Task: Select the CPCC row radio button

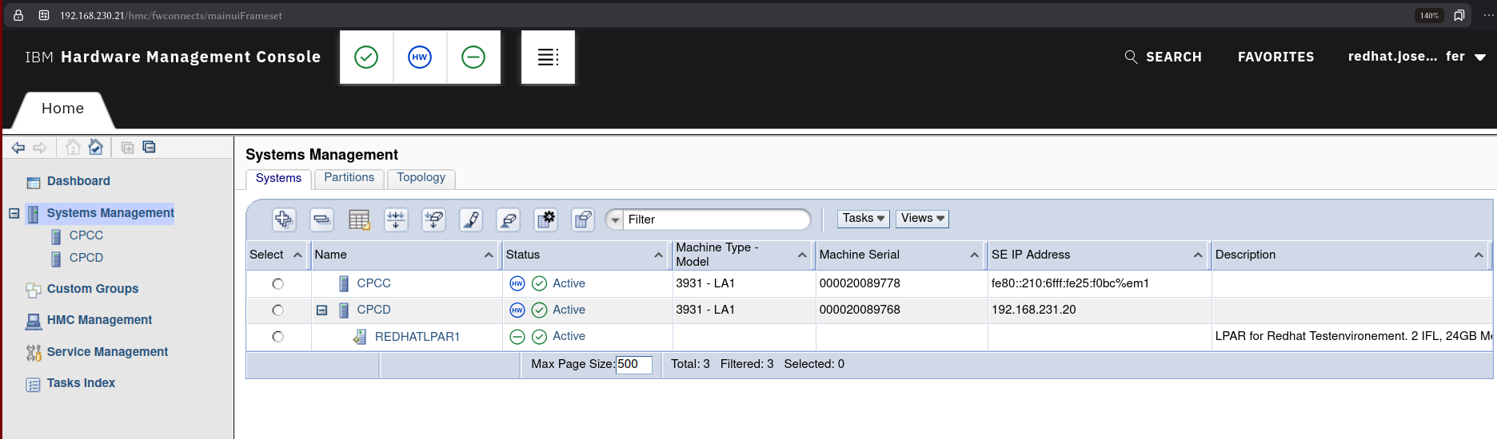Action: (277, 283)
